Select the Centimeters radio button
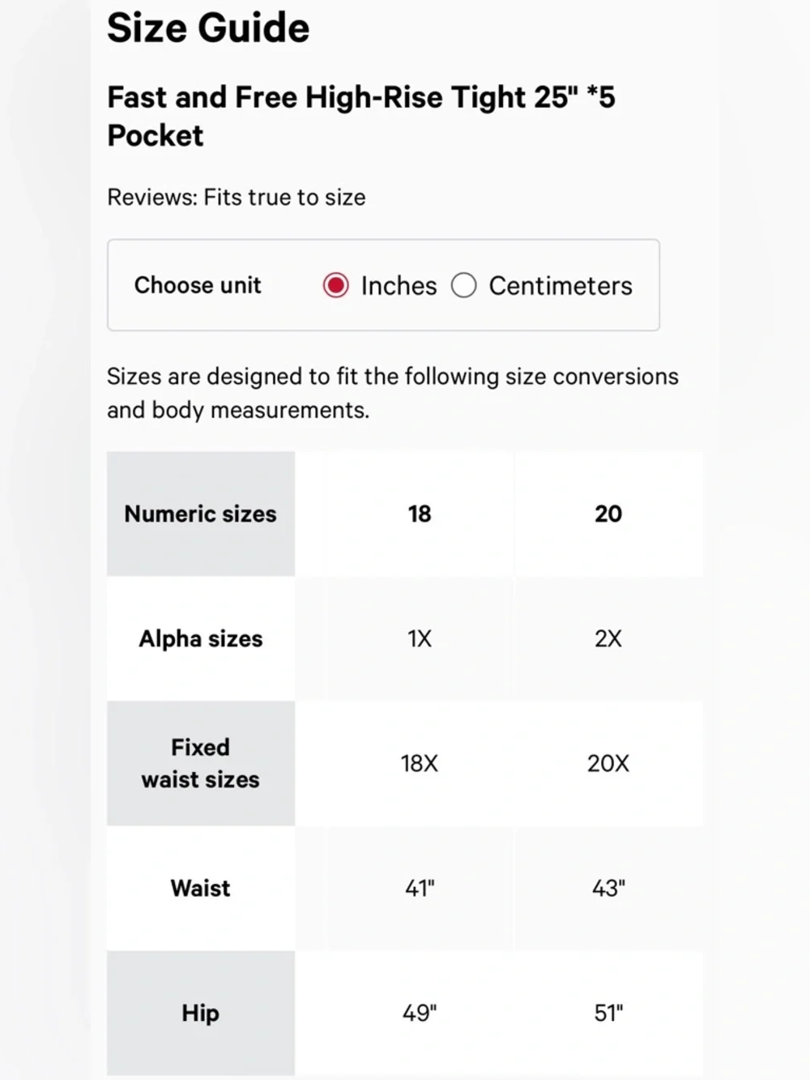This screenshot has width=810, height=1080. tap(463, 285)
